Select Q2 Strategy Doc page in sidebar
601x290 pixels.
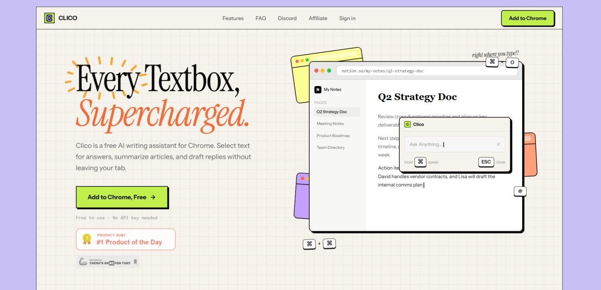click(x=332, y=112)
